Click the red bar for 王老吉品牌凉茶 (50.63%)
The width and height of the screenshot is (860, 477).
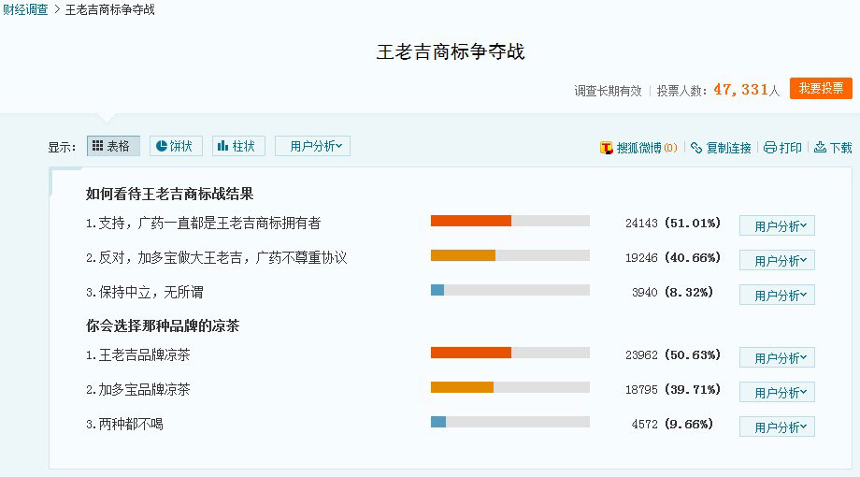pos(471,353)
